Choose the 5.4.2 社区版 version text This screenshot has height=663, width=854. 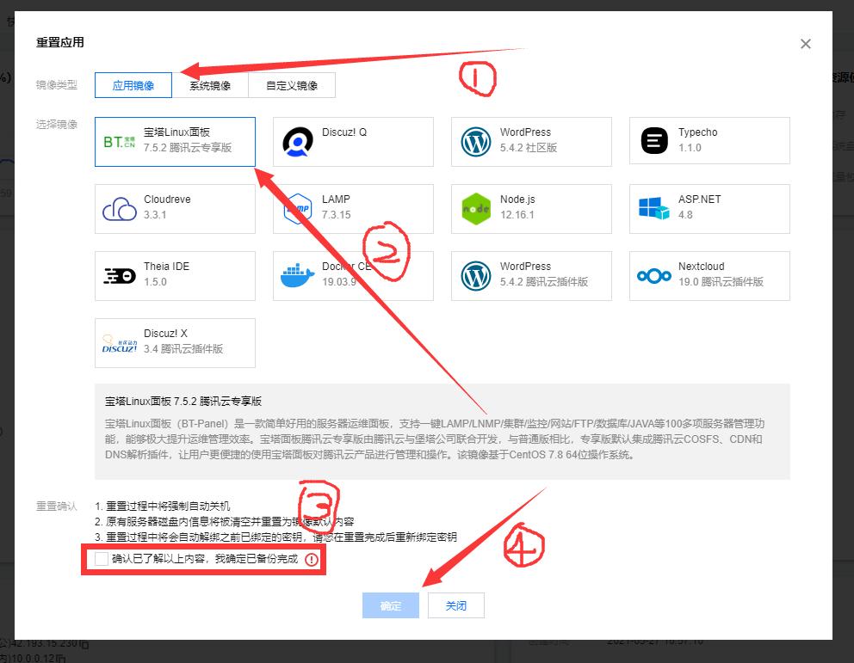click(529, 147)
